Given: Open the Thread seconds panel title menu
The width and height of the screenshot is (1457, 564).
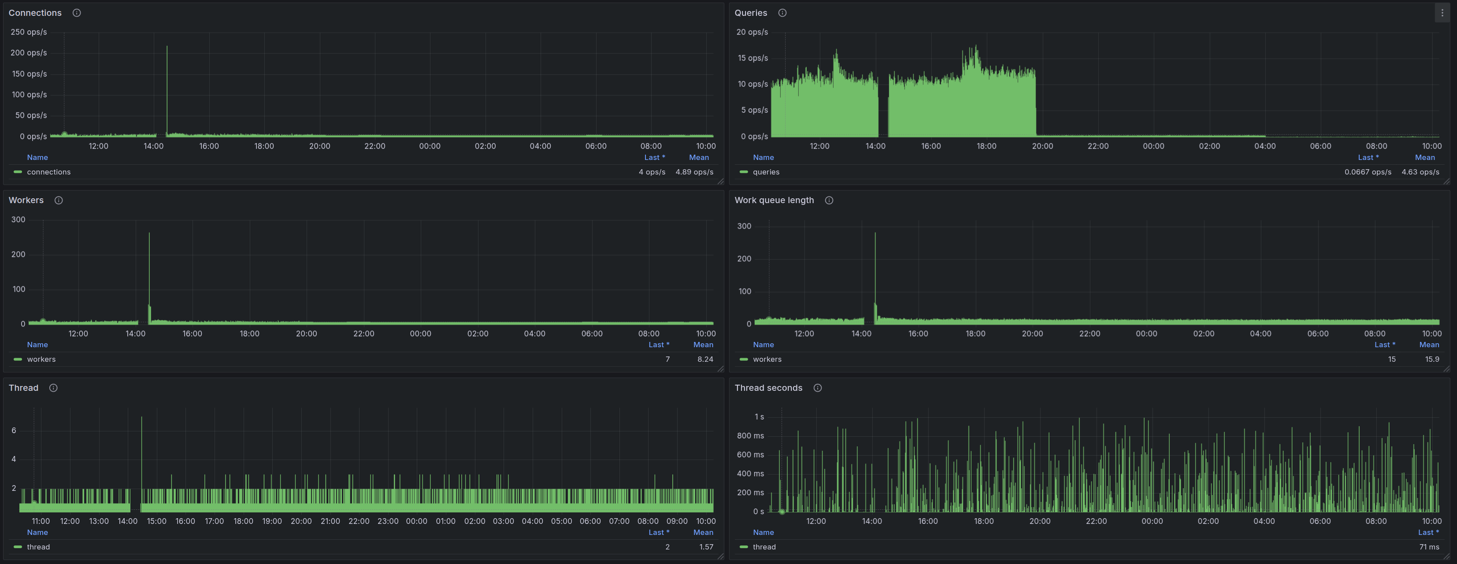Looking at the screenshot, I should [768, 388].
